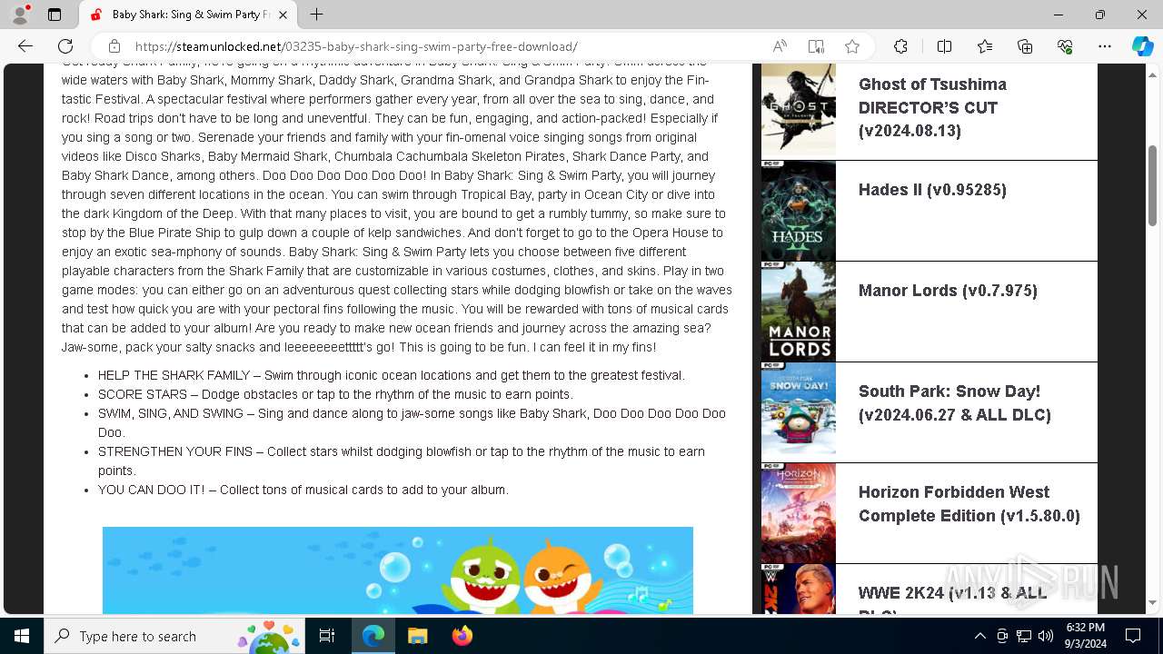The width and height of the screenshot is (1163, 654).
Task: Open the volume tray icon
Action: (1046, 636)
